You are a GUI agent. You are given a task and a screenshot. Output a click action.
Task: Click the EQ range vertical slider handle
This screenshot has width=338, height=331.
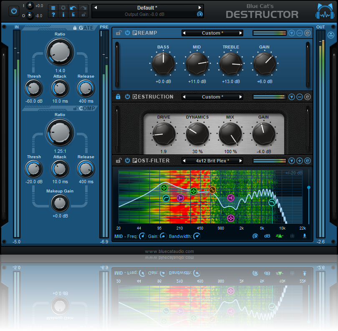pos(309,187)
